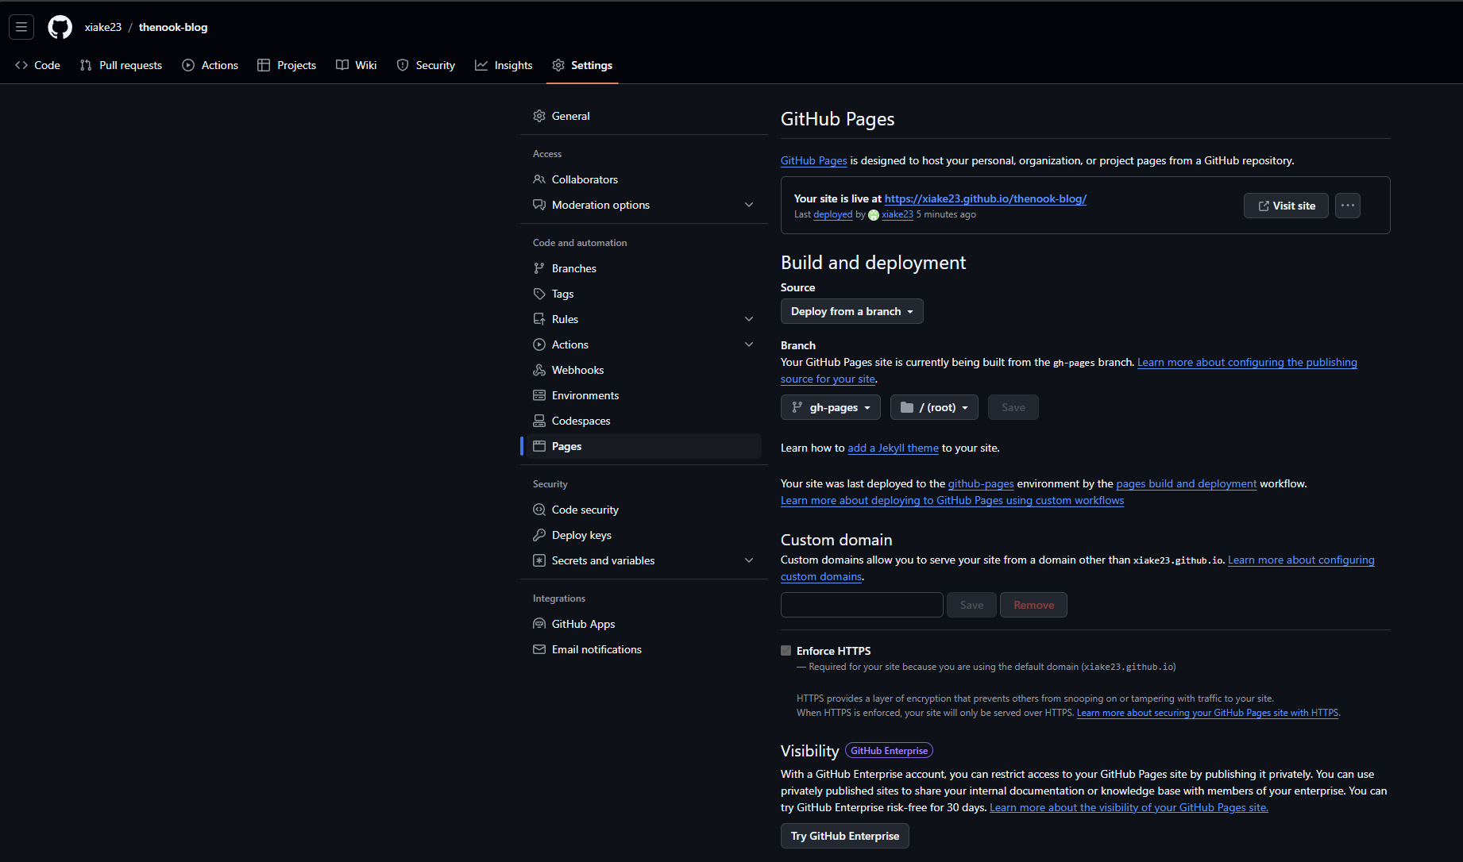
Task: Click the tag icon beside Tags
Action: pyautogui.click(x=539, y=294)
